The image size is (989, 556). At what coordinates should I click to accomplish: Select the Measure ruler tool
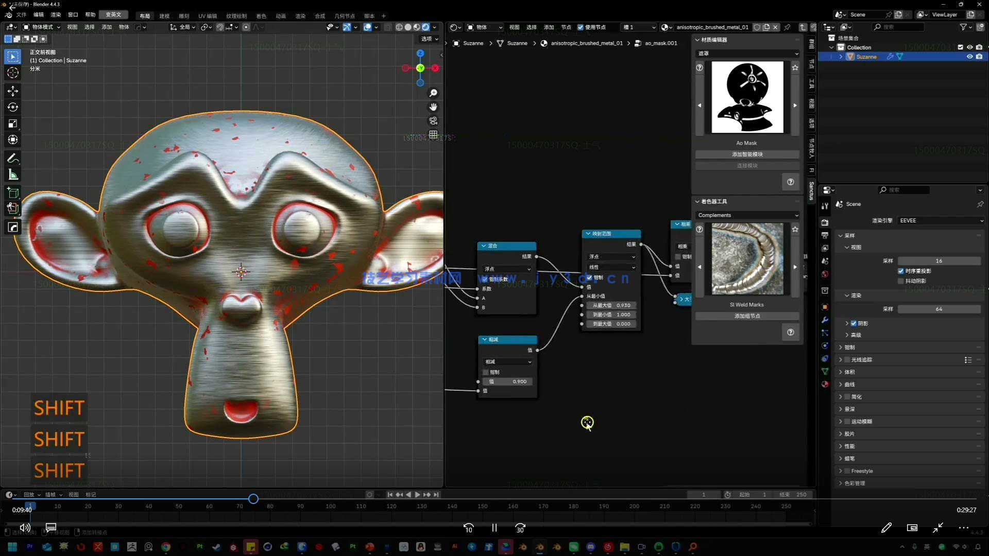(x=13, y=175)
